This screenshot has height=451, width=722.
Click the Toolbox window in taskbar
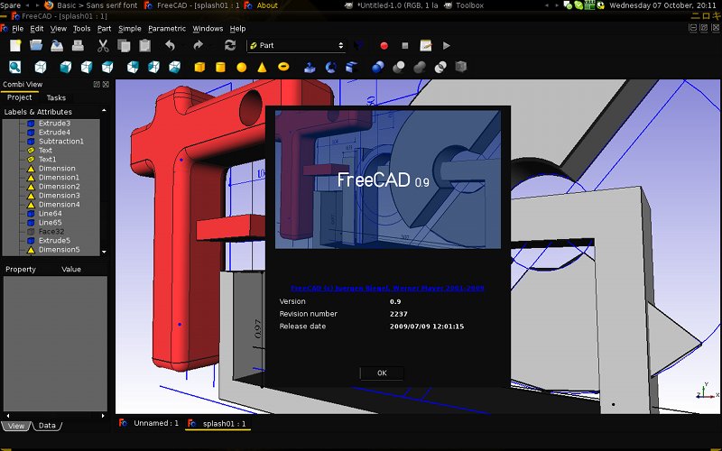(x=469, y=5)
